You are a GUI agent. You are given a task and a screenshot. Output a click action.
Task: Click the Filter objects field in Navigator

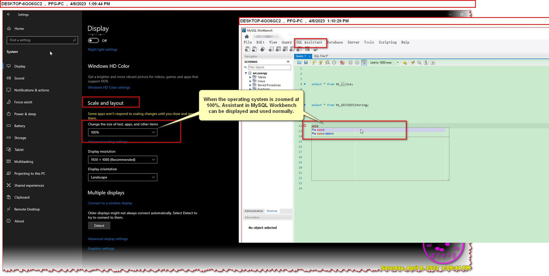[x=269, y=67]
